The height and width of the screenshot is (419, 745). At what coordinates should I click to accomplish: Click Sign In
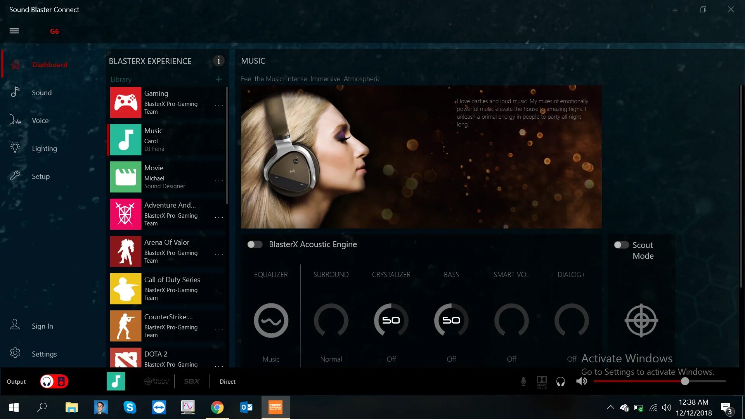tap(42, 326)
